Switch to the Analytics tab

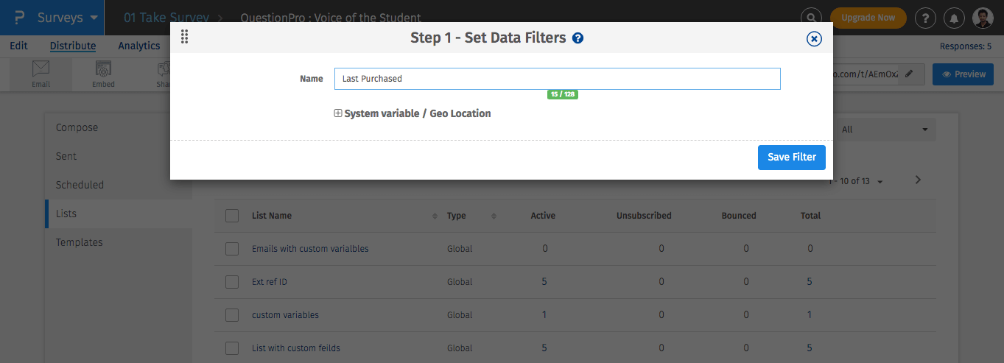tap(138, 46)
